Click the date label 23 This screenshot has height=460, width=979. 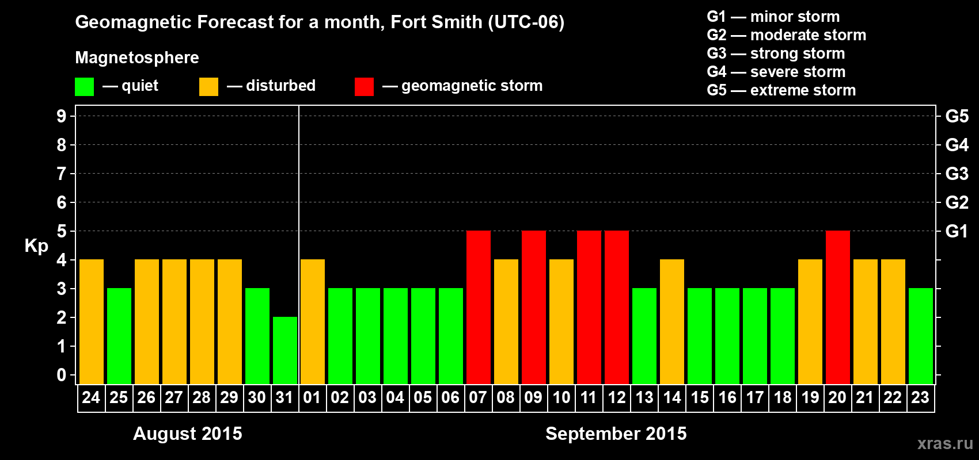(x=920, y=397)
